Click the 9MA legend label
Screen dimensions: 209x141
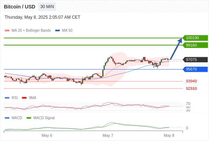(x=33, y=98)
